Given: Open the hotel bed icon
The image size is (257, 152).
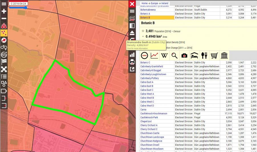Looking at the screenshot, I should [x=194, y=55].
